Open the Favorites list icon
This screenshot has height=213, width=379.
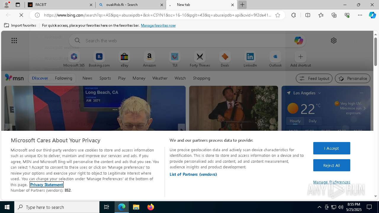click(321, 15)
